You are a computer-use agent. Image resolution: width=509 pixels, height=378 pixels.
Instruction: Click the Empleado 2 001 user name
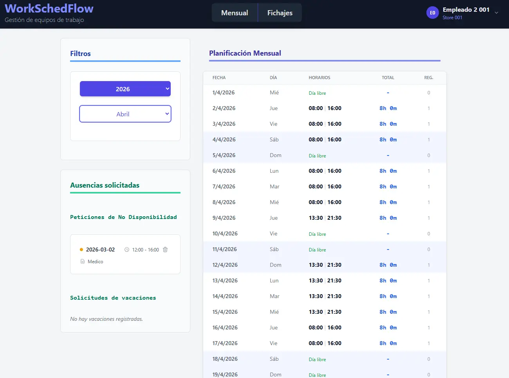[466, 10]
